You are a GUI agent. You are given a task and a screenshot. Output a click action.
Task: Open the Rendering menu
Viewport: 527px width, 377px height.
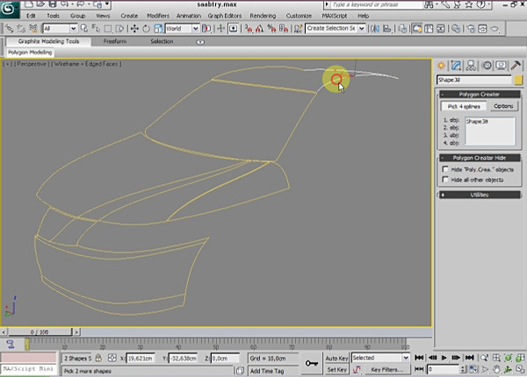point(263,16)
